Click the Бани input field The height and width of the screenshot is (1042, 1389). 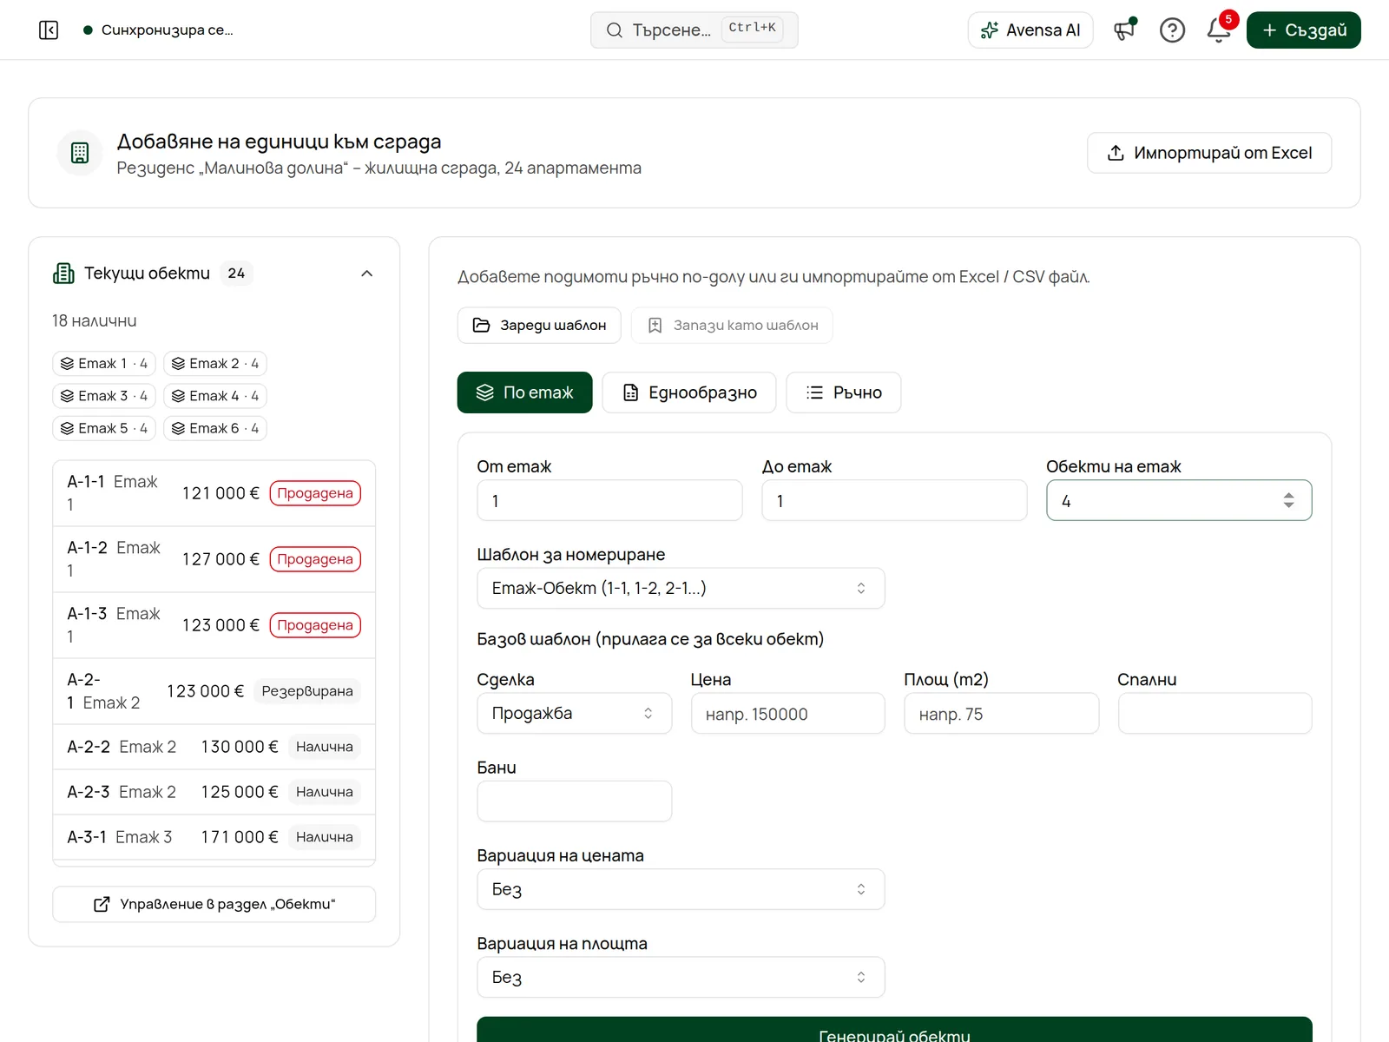pyautogui.click(x=575, y=801)
